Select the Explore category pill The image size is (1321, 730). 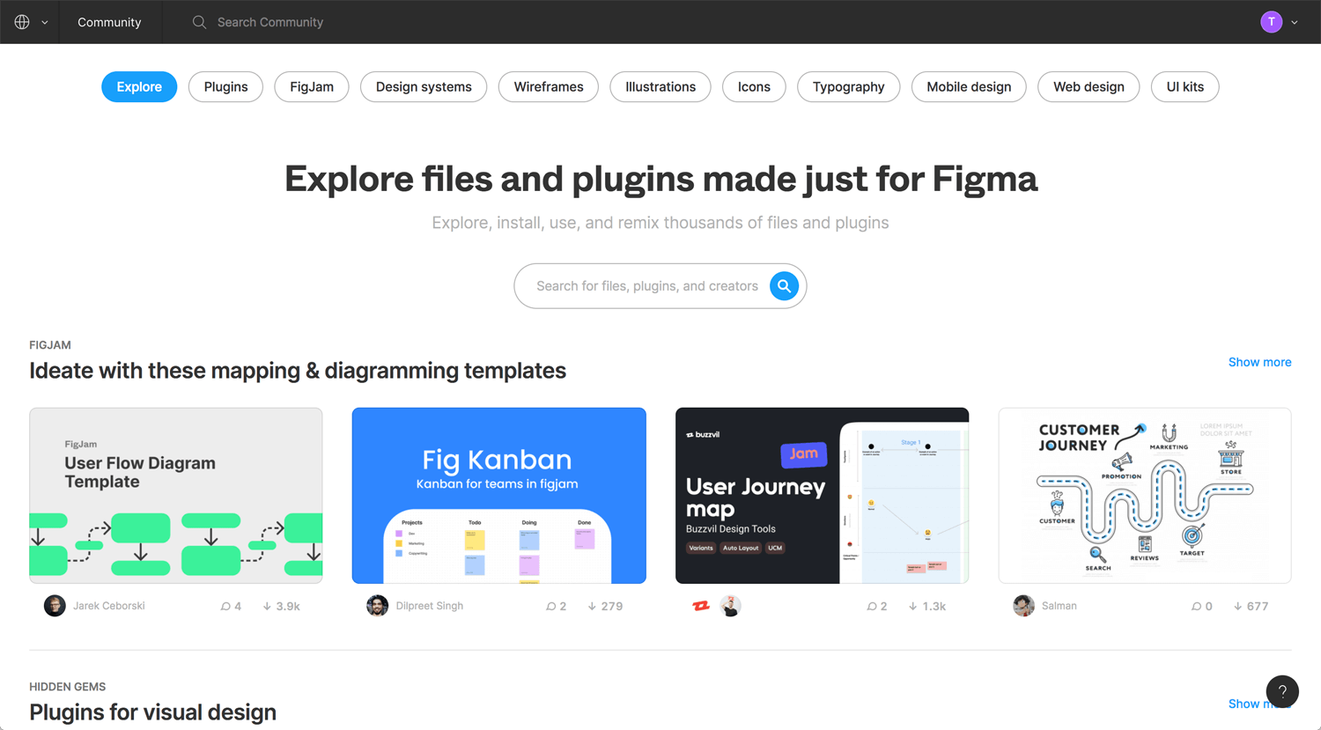[139, 86]
